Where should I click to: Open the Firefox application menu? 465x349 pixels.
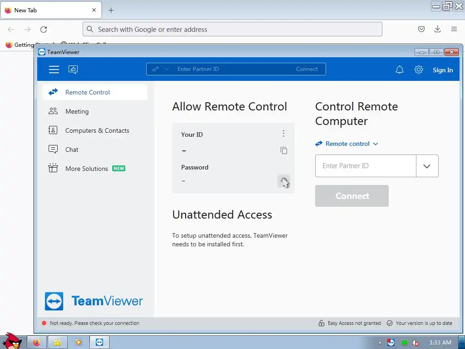(x=454, y=29)
